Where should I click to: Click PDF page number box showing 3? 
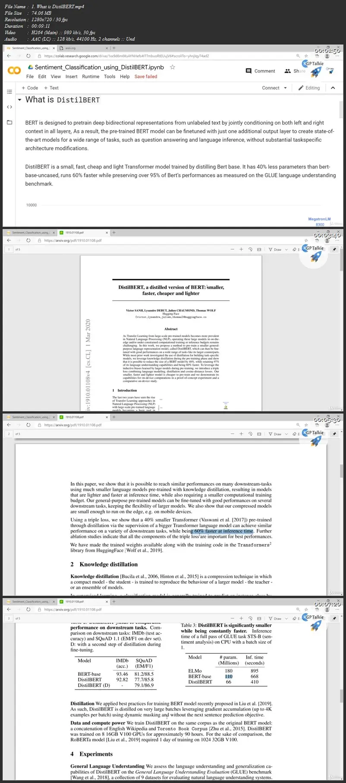[x=9, y=618]
